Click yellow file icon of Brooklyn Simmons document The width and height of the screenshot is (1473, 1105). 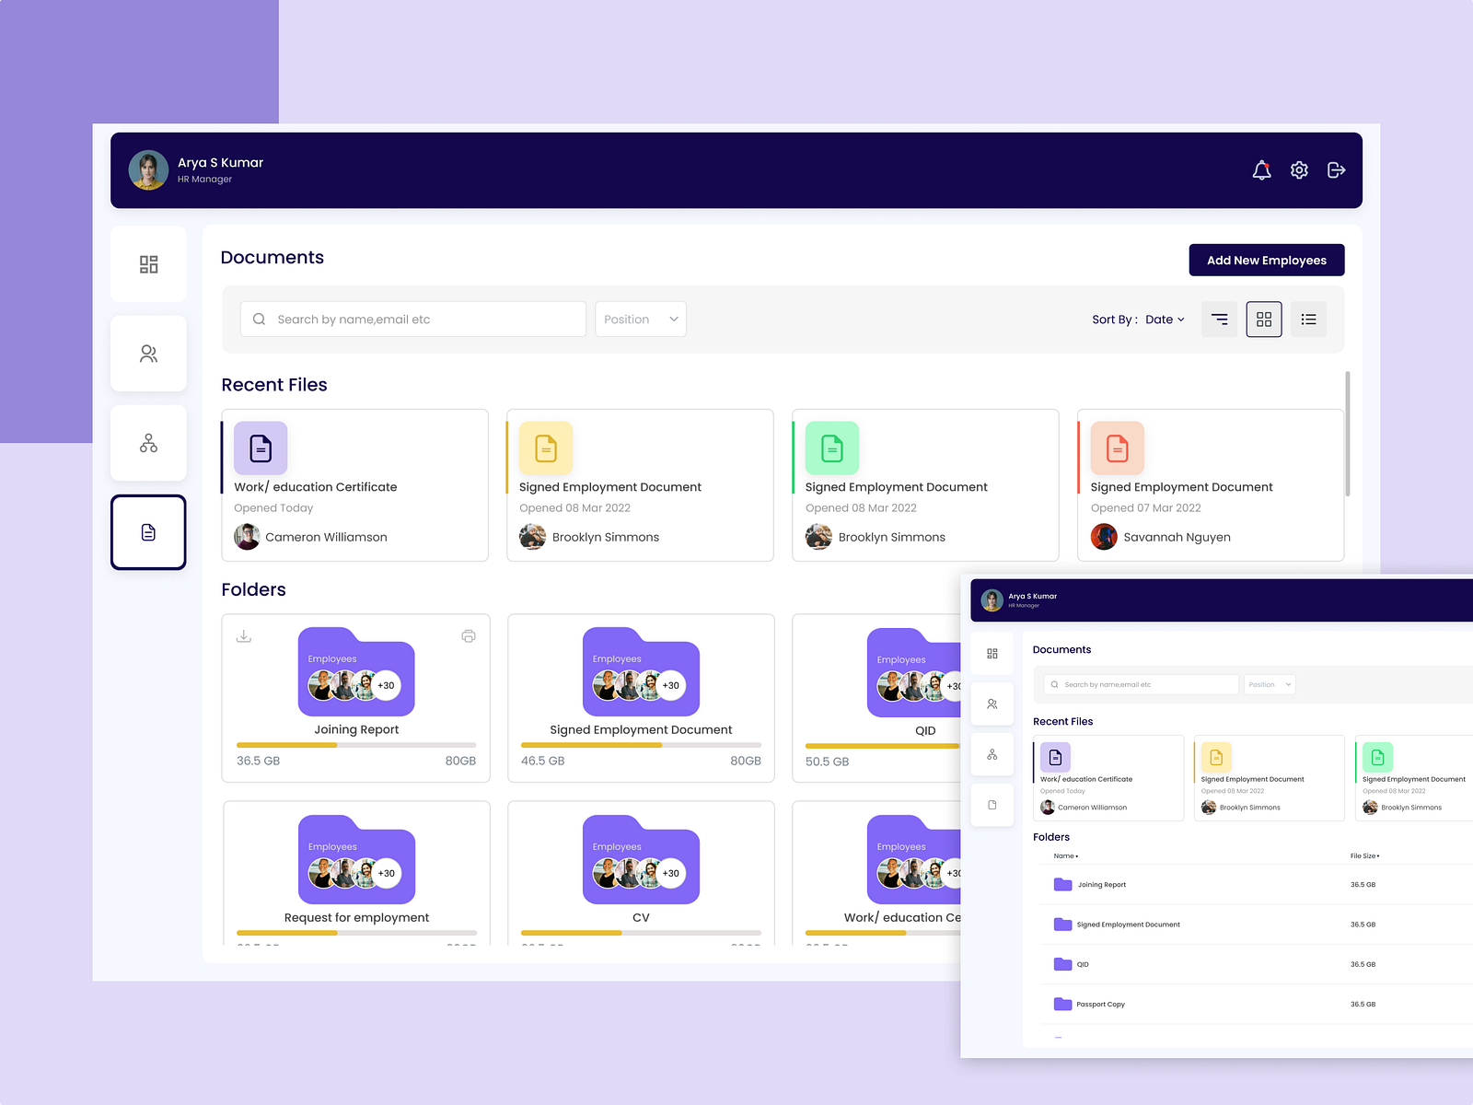pyautogui.click(x=546, y=448)
